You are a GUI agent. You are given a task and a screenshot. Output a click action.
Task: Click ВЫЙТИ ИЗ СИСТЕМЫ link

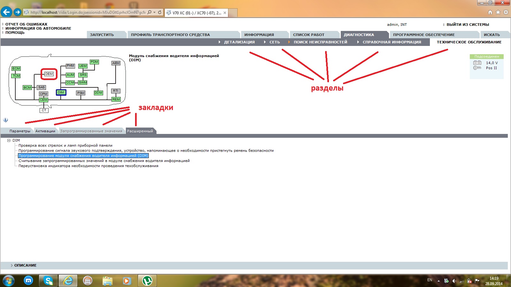tap(468, 25)
